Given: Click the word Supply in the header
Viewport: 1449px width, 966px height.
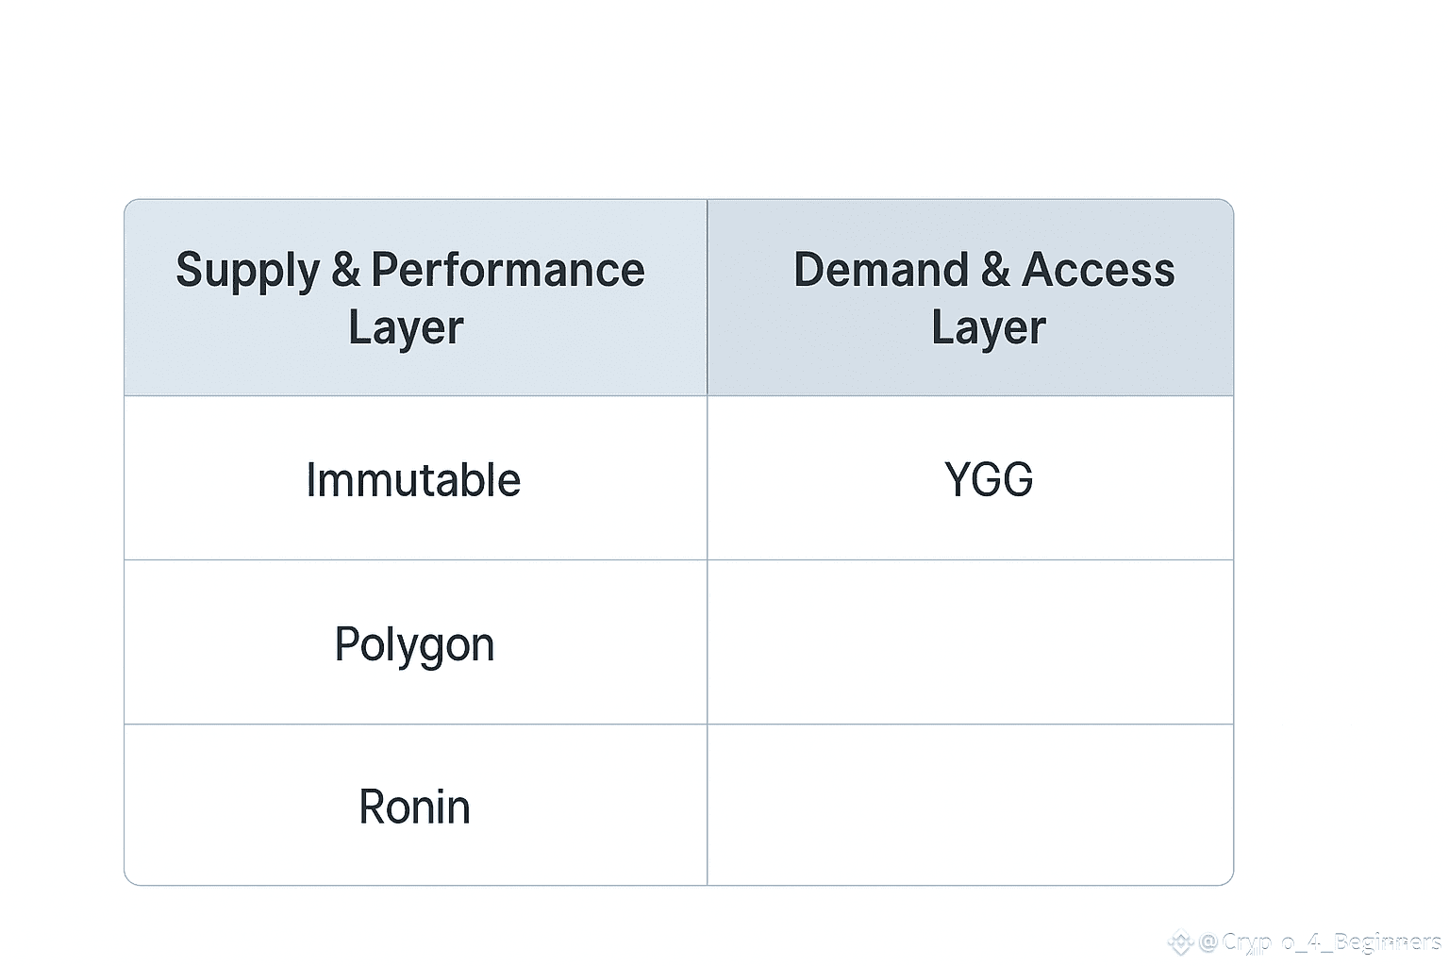Looking at the screenshot, I should pos(247,272).
